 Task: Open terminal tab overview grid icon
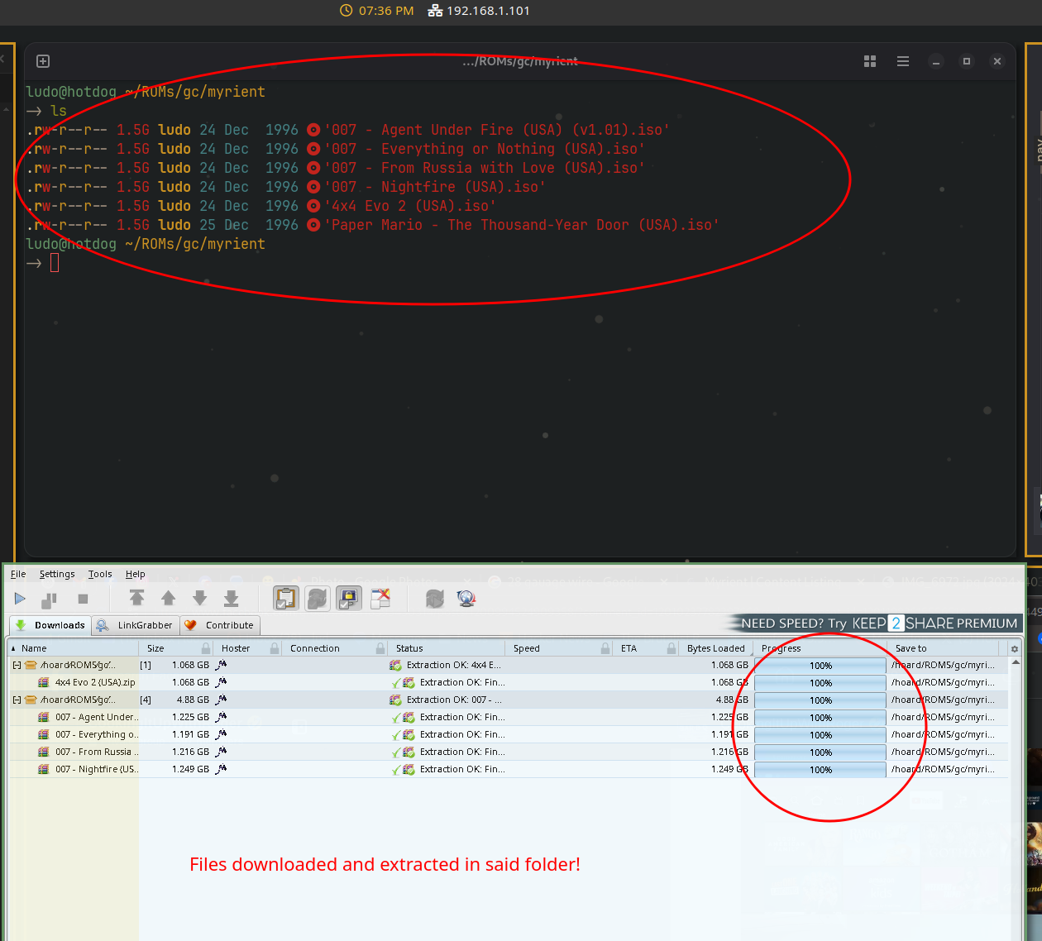870,61
